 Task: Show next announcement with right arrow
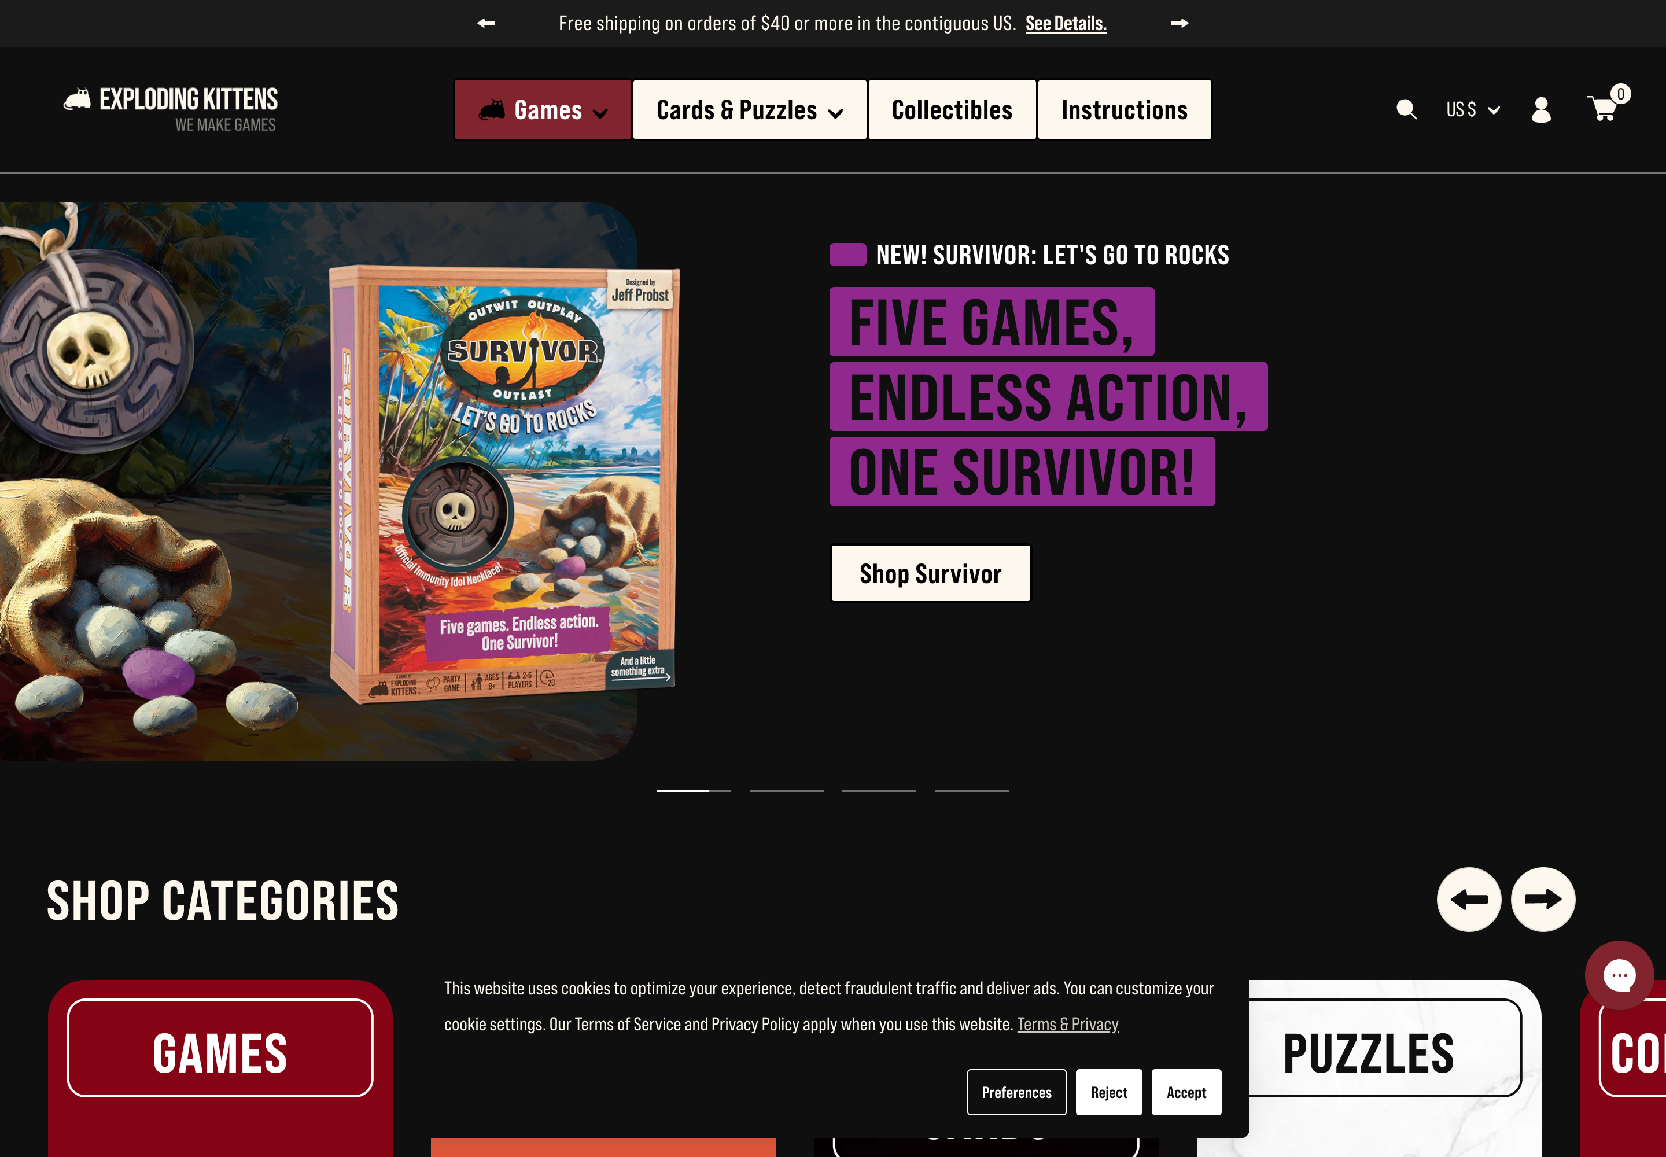(x=1180, y=23)
